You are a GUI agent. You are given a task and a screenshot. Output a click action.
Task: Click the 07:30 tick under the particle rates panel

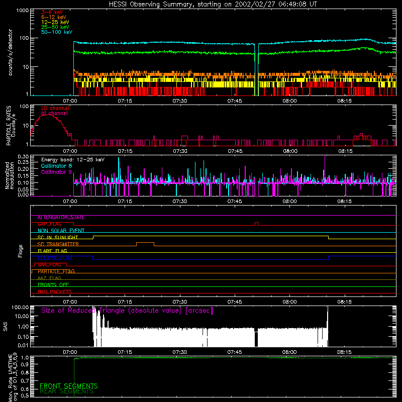tap(180, 151)
